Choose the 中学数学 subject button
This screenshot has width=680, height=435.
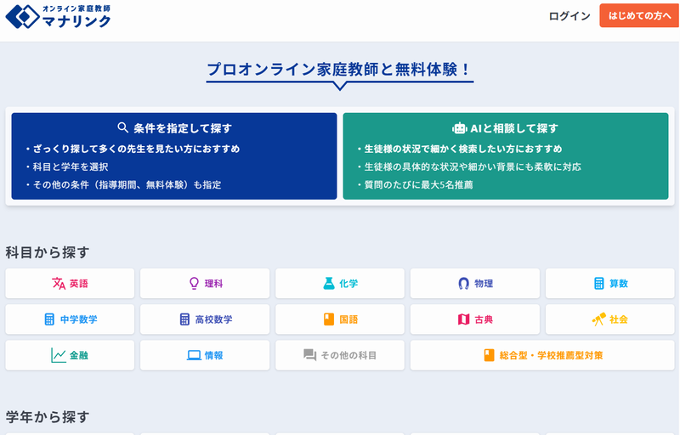coord(70,319)
